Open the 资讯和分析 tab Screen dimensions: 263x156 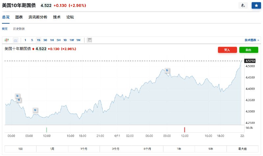(38, 17)
